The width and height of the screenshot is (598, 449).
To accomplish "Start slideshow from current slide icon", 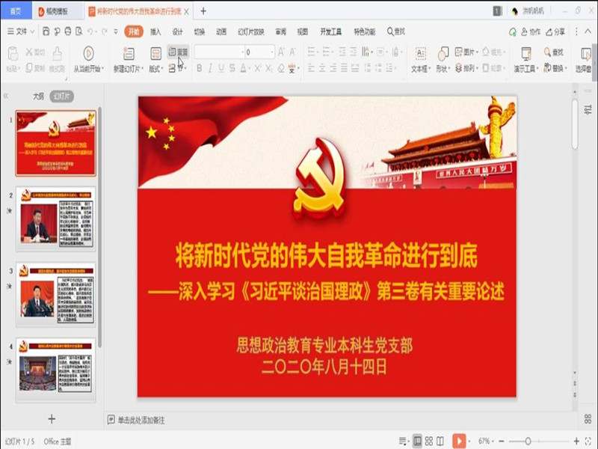I will [88, 53].
